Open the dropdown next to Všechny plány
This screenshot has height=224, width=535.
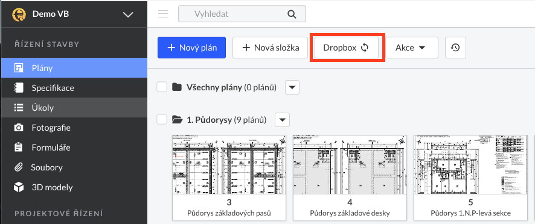(x=292, y=87)
